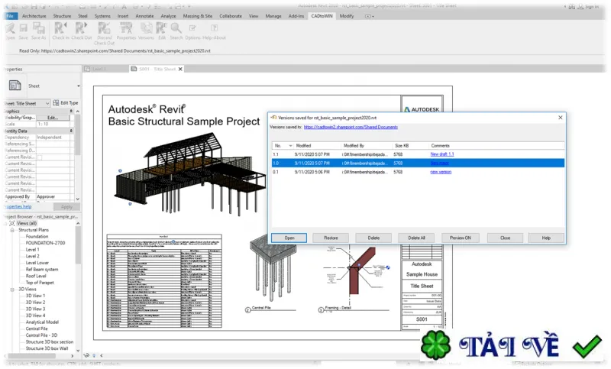
Task: Select the Discard Check Out icon
Action: tap(104, 34)
